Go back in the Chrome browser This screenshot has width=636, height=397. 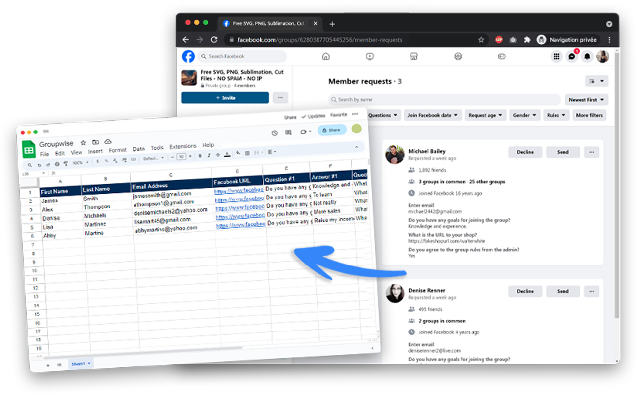click(186, 40)
